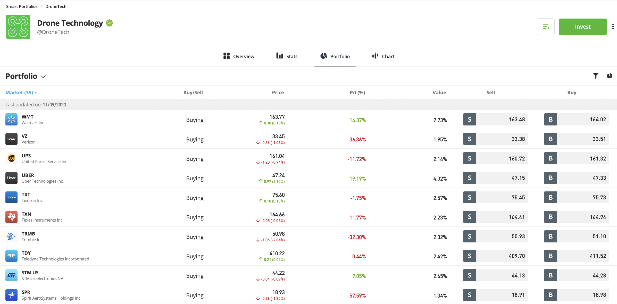Click the B icon in UBER row
The height and width of the screenshot is (304, 617).
pyautogui.click(x=551, y=178)
